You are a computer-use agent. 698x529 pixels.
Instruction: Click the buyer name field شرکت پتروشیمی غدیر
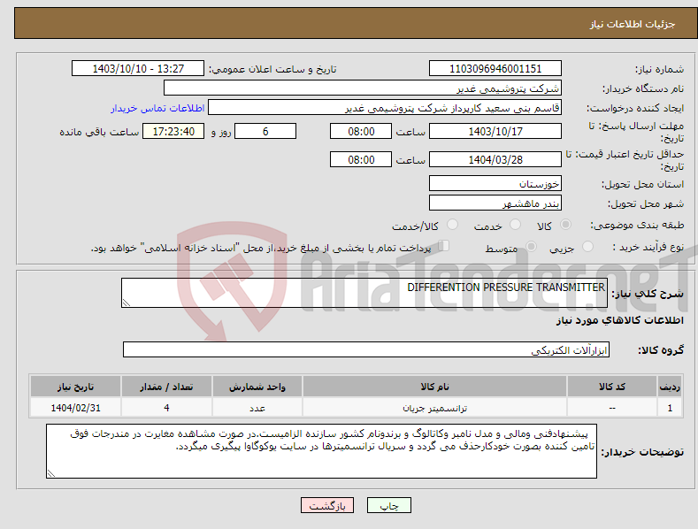click(x=363, y=88)
